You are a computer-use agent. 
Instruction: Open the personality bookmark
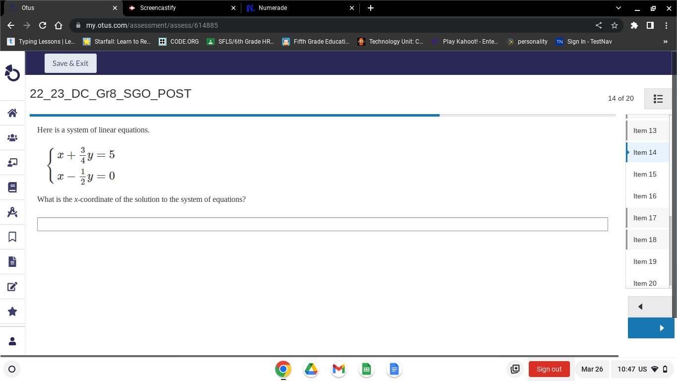pyautogui.click(x=527, y=42)
